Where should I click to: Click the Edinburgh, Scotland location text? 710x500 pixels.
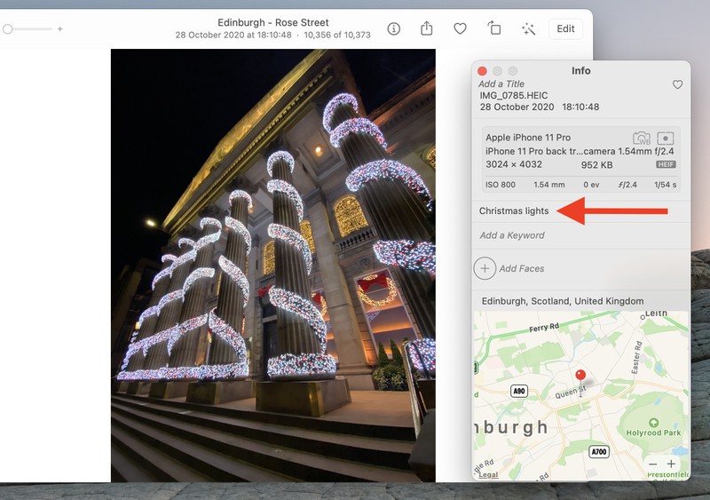click(563, 301)
